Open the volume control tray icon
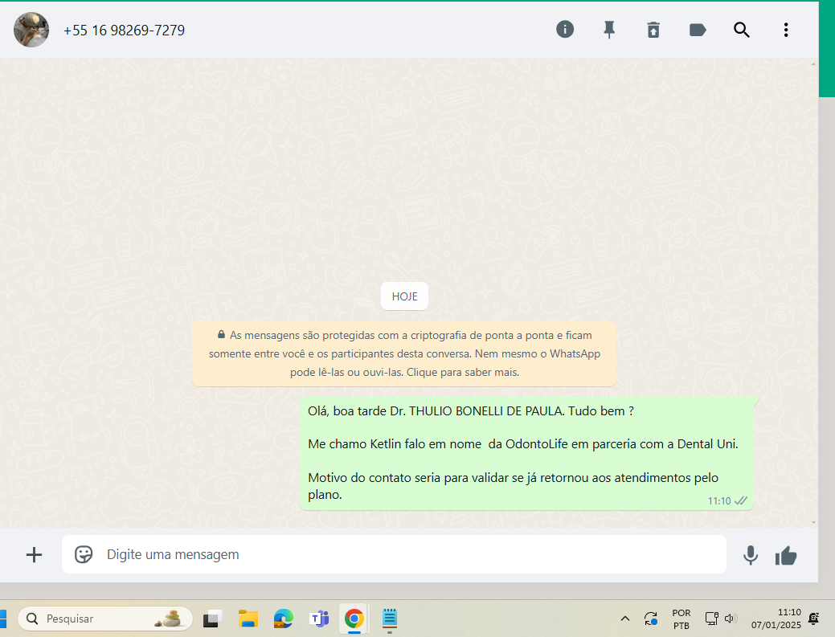 pyautogui.click(x=730, y=619)
